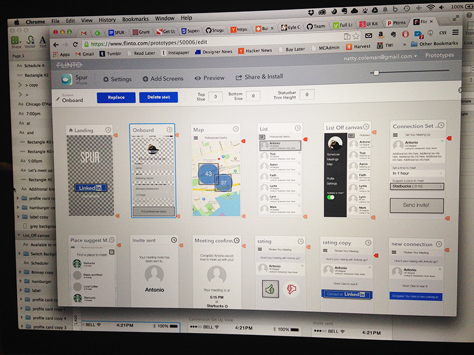474x355 pixels.
Task: Click the Spur app icon in Flinto
Action: [x=66, y=79]
